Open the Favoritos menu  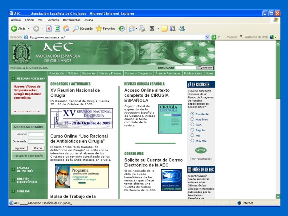pyautogui.click(x=52, y=20)
